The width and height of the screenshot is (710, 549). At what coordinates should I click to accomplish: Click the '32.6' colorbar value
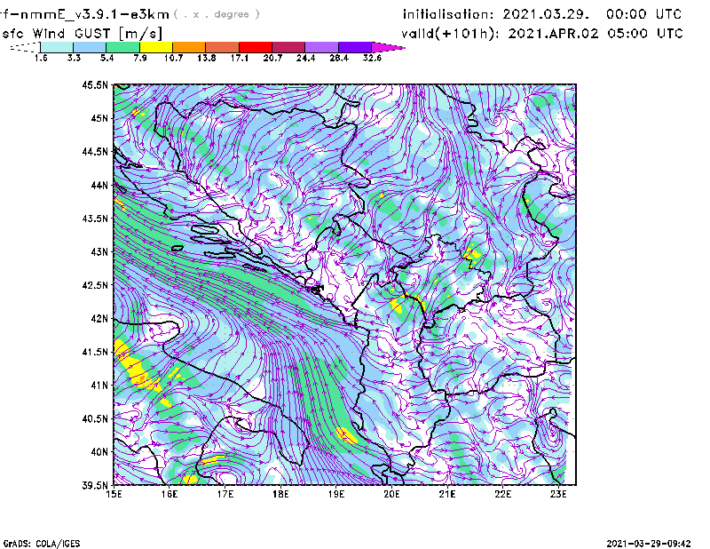[x=372, y=58]
